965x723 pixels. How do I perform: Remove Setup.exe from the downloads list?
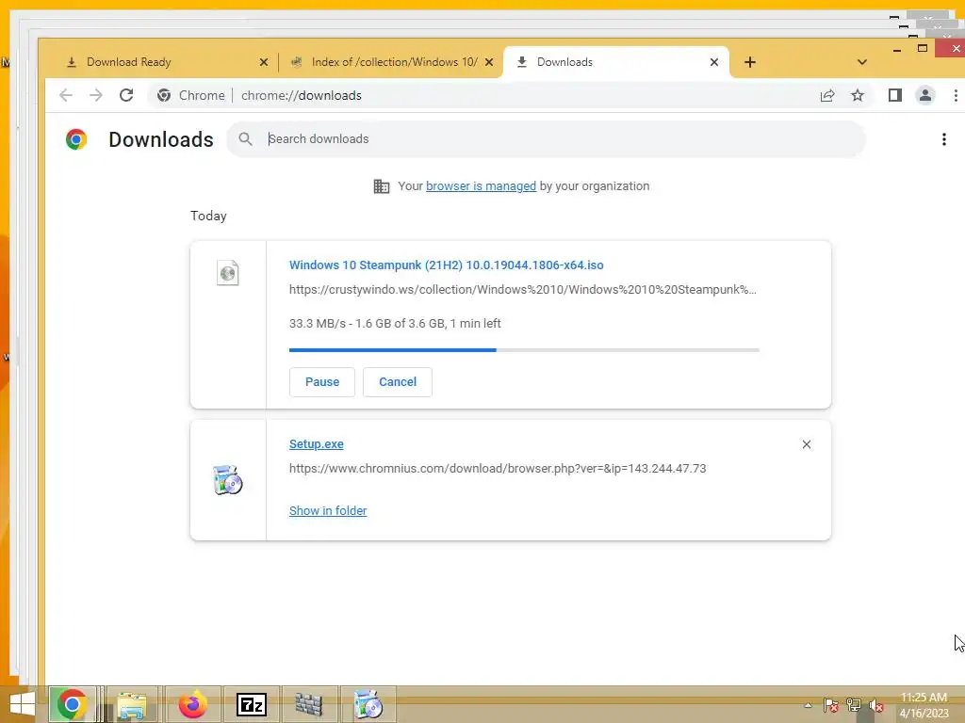click(807, 444)
